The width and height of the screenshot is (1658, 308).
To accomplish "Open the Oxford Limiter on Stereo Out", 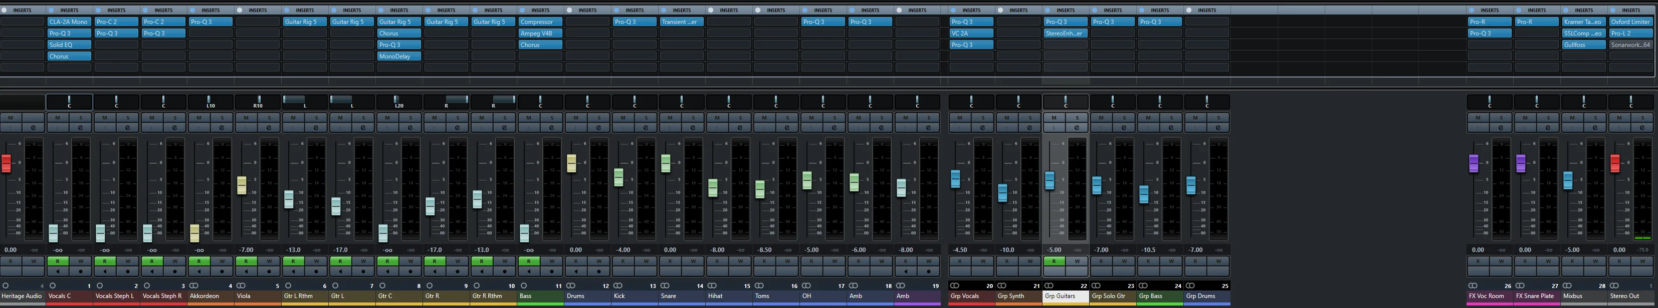I will (1631, 22).
